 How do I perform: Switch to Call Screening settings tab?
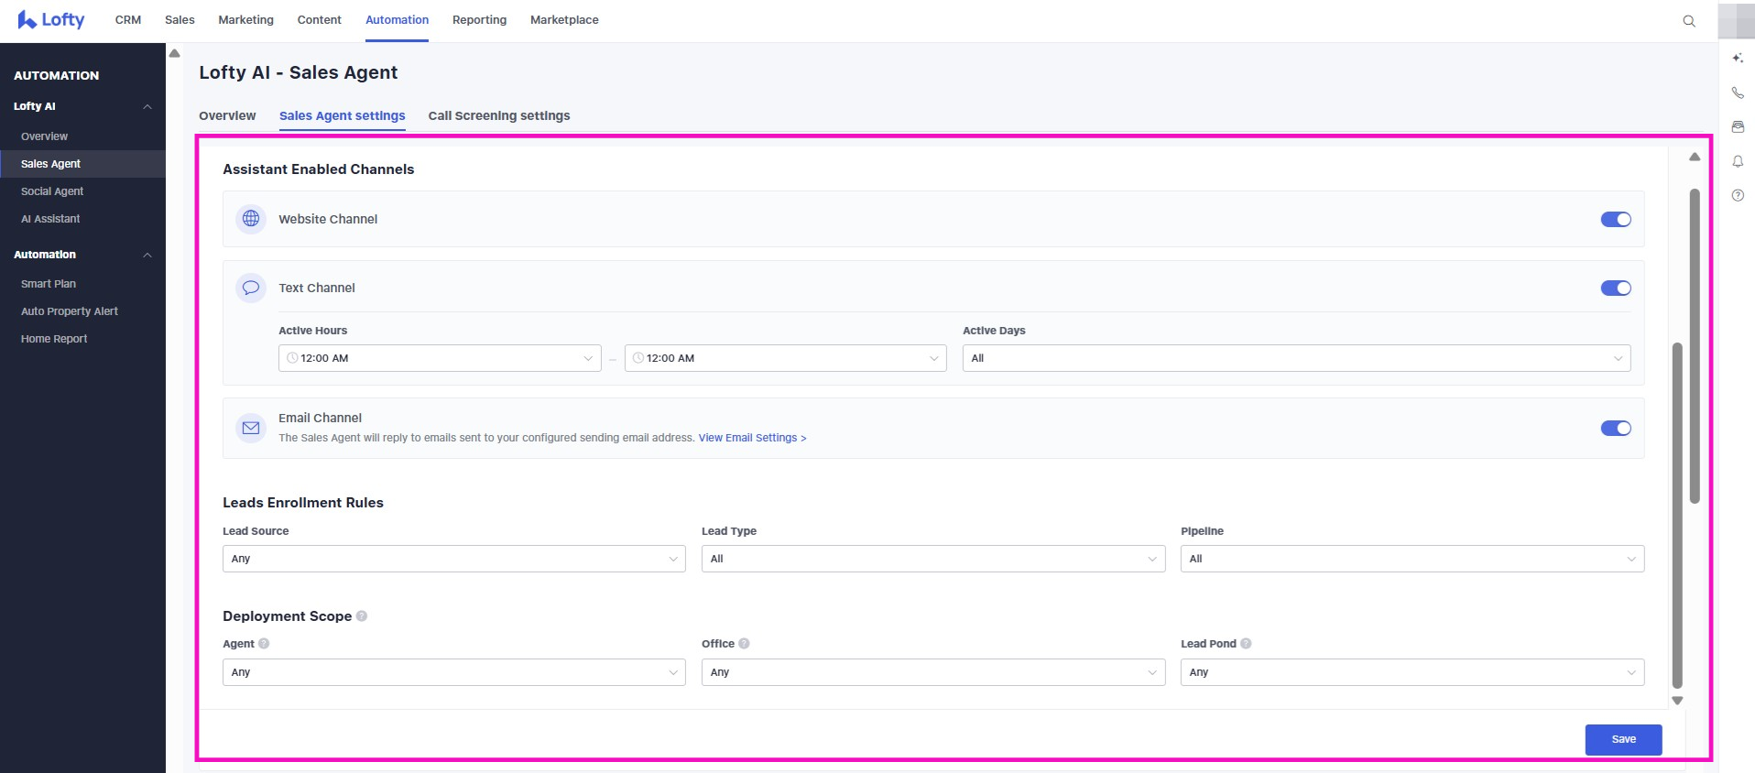point(498,116)
